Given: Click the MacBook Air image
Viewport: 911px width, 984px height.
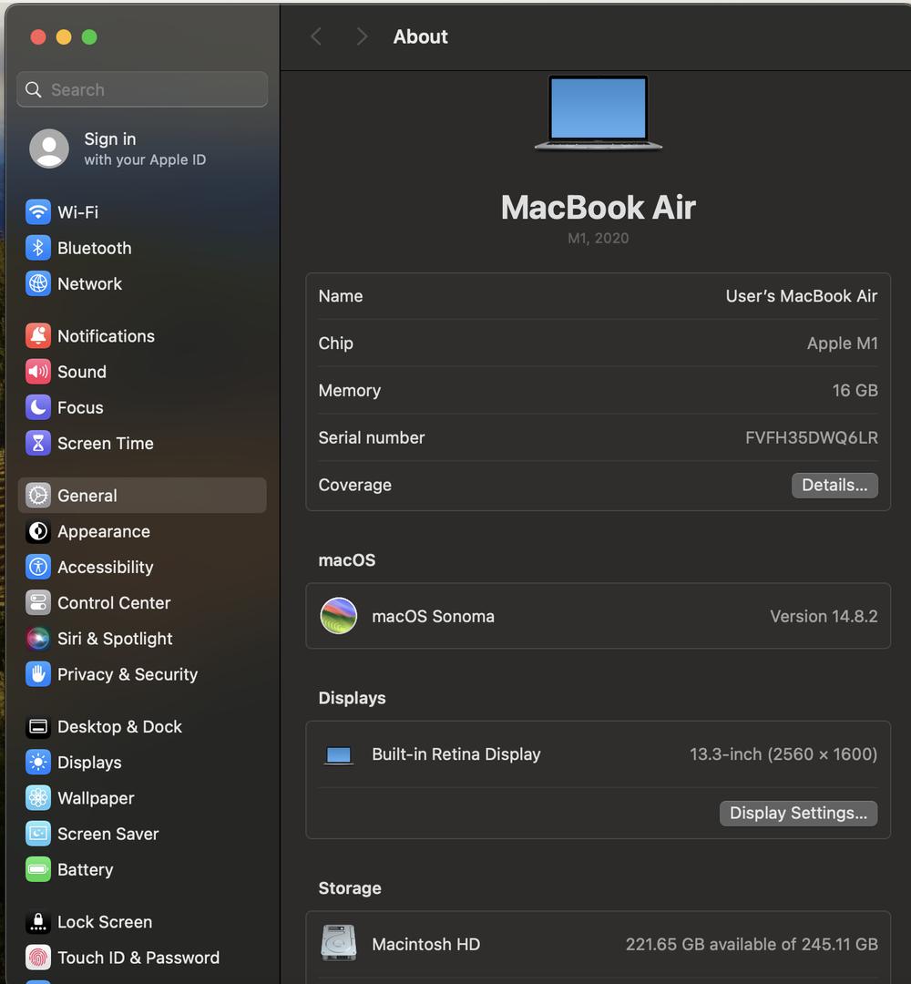Looking at the screenshot, I should pyautogui.click(x=599, y=113).
